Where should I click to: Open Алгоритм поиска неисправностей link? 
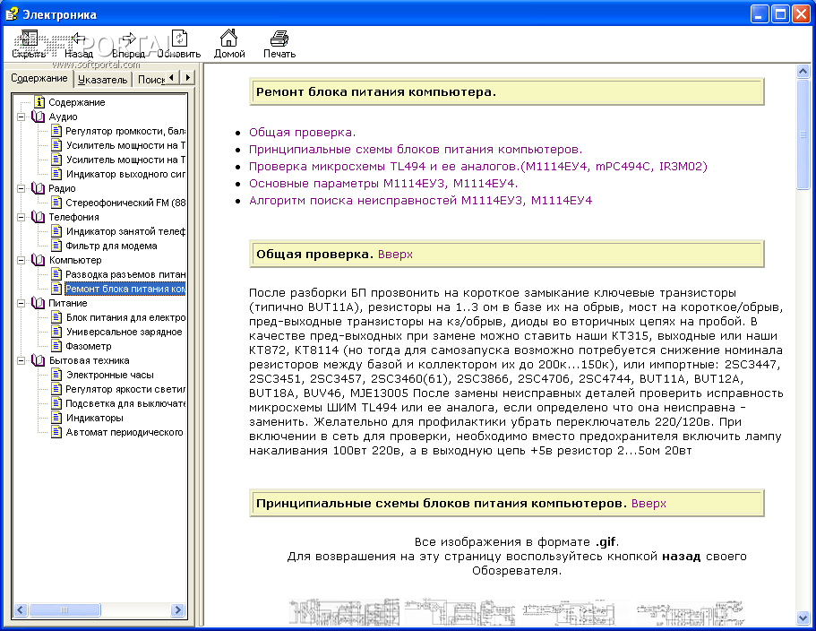420,201
